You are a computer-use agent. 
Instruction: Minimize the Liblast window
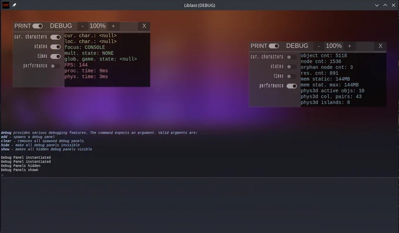pyautogui.click(x=377, y=5)
